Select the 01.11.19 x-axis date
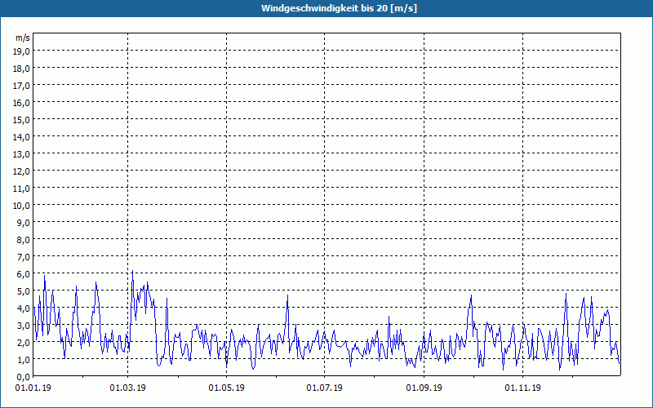The image size is (653, 408). click(522, 388)
